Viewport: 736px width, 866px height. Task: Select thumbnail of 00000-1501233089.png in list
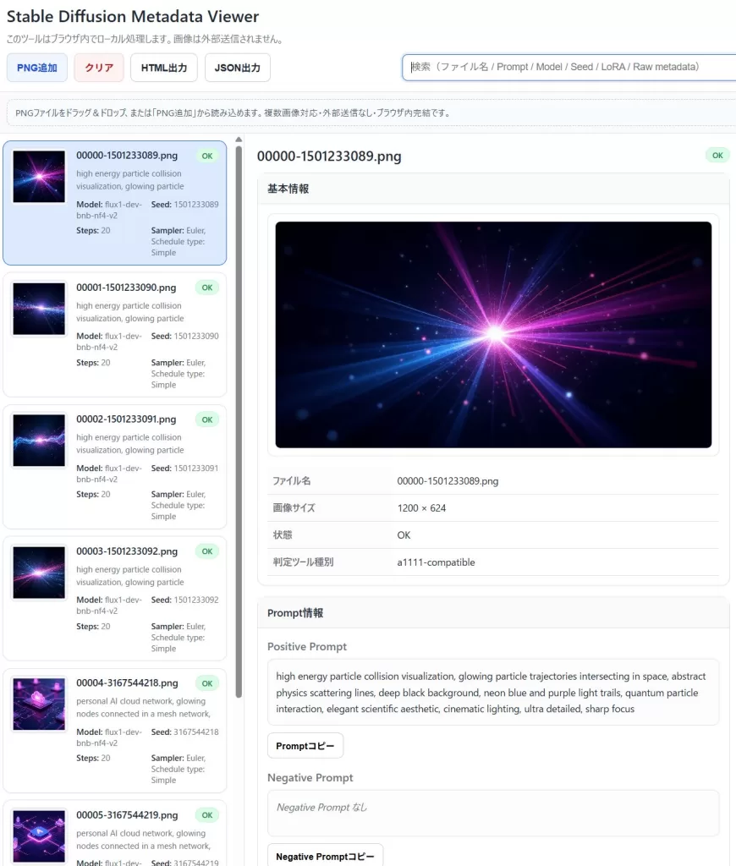click(x=39, y=177)
